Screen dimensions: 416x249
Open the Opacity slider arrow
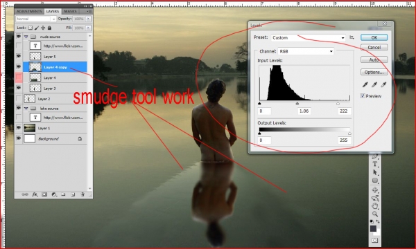tap(88, 19)
